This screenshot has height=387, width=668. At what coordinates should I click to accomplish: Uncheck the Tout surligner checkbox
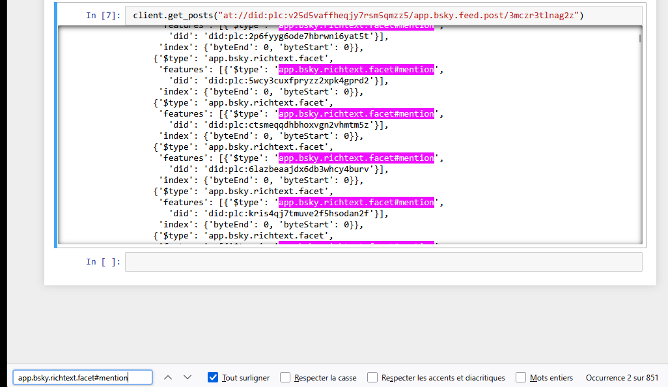click(213, 377)
